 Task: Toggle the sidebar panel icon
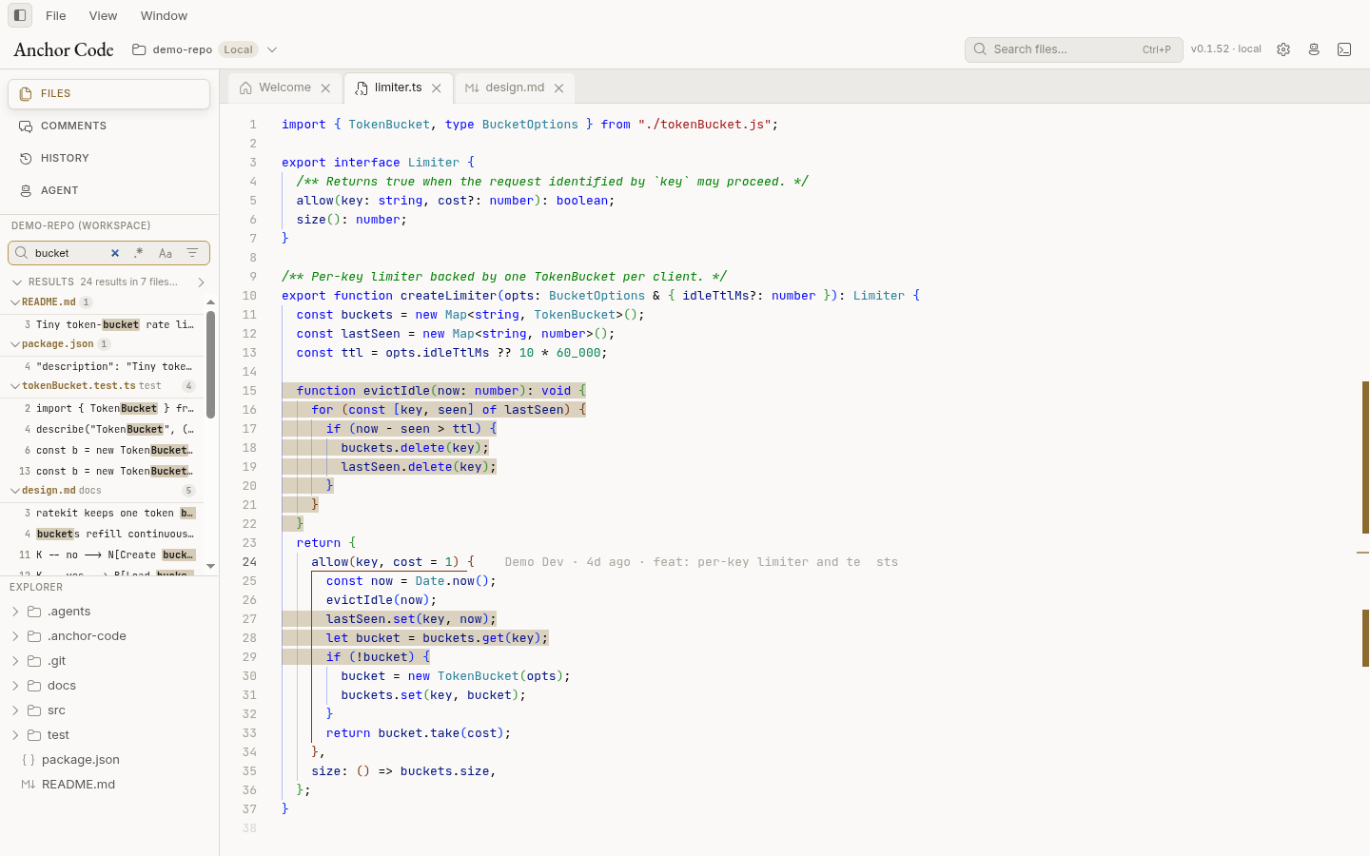[20, 15]
